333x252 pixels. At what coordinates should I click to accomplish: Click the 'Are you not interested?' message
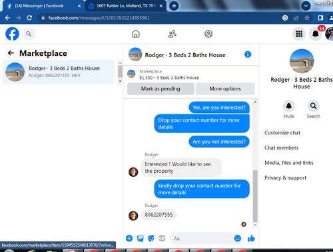(219, 142)
